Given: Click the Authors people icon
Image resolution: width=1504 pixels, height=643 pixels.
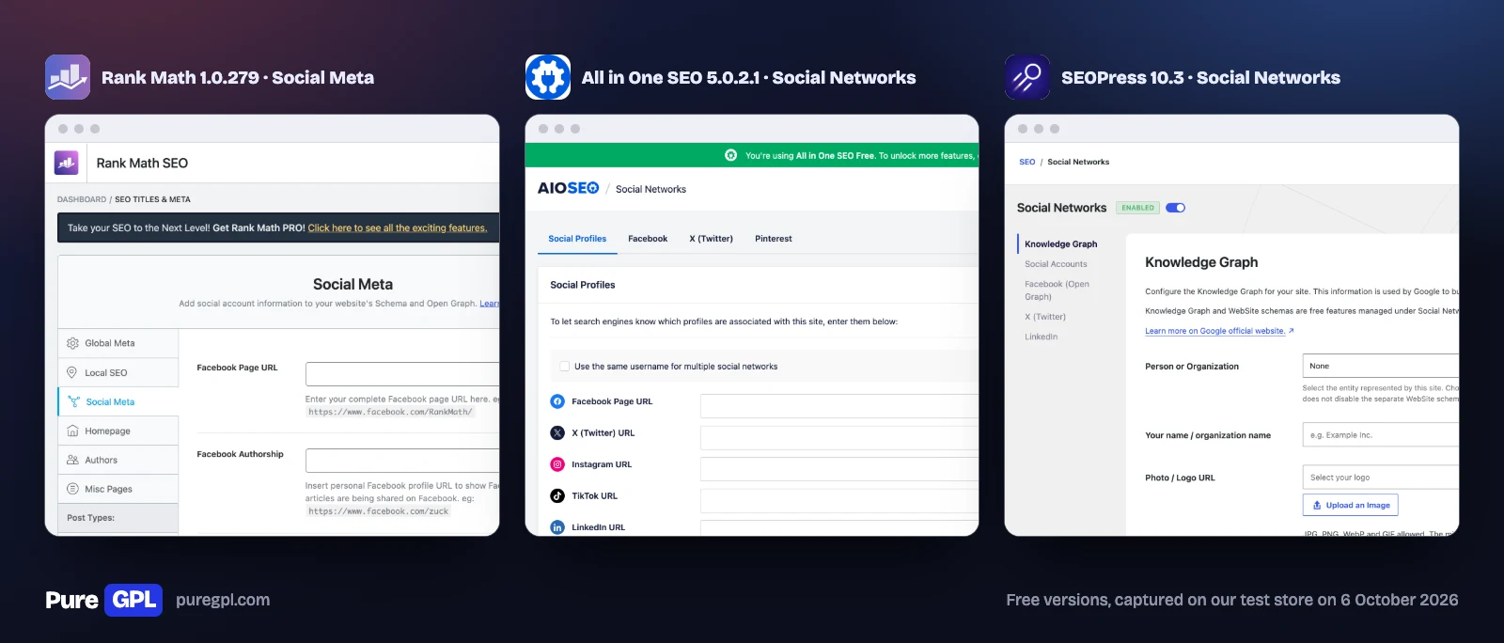Looking at the screenshot, I should click(x=72, y=460).
